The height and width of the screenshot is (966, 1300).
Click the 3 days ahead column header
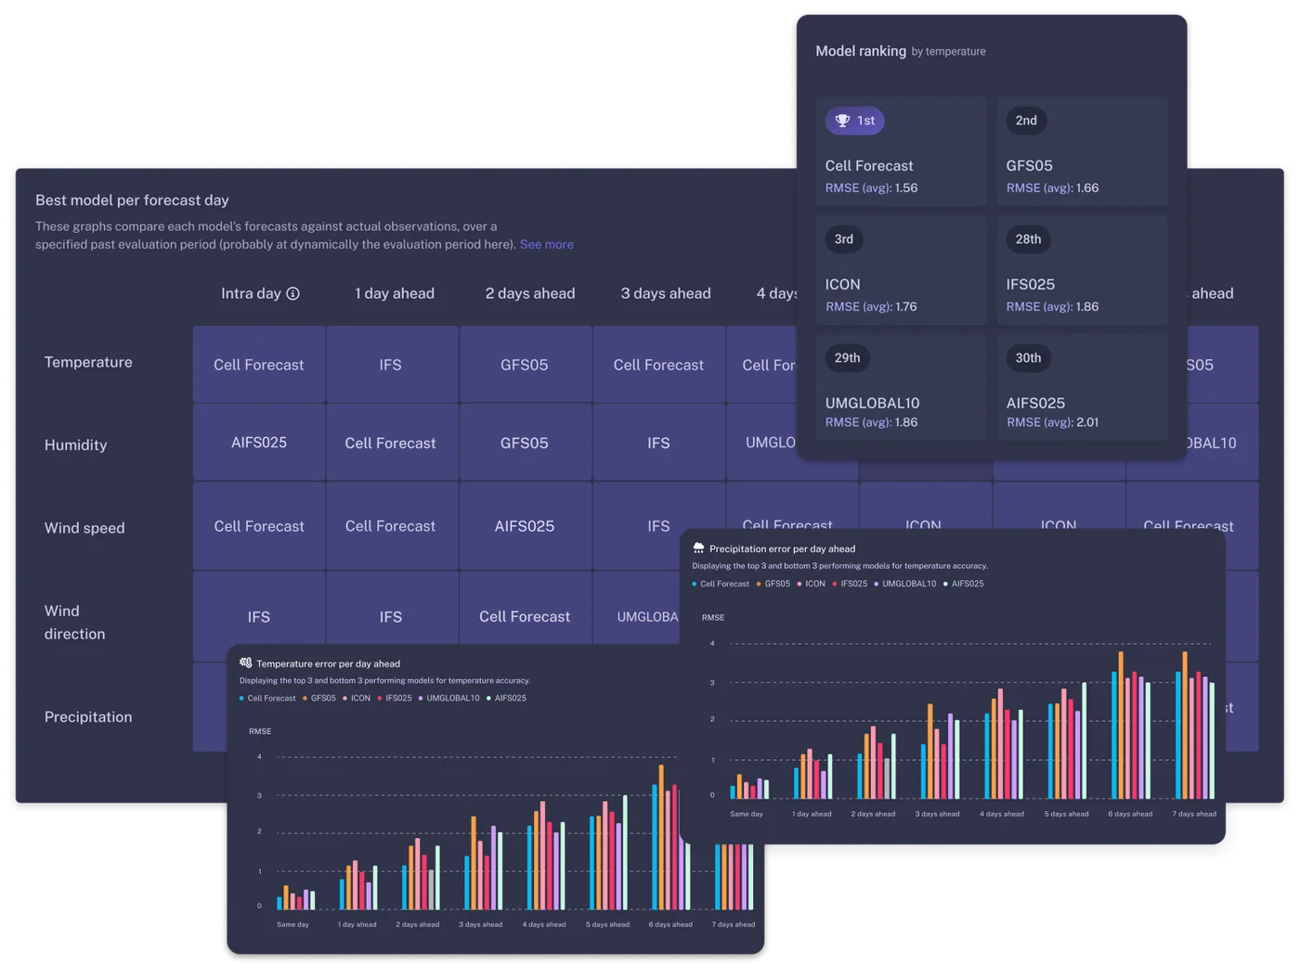pyautogui.click(x=665, y=293)
